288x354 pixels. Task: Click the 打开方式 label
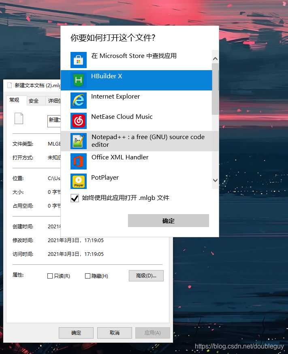click(23, 158)
